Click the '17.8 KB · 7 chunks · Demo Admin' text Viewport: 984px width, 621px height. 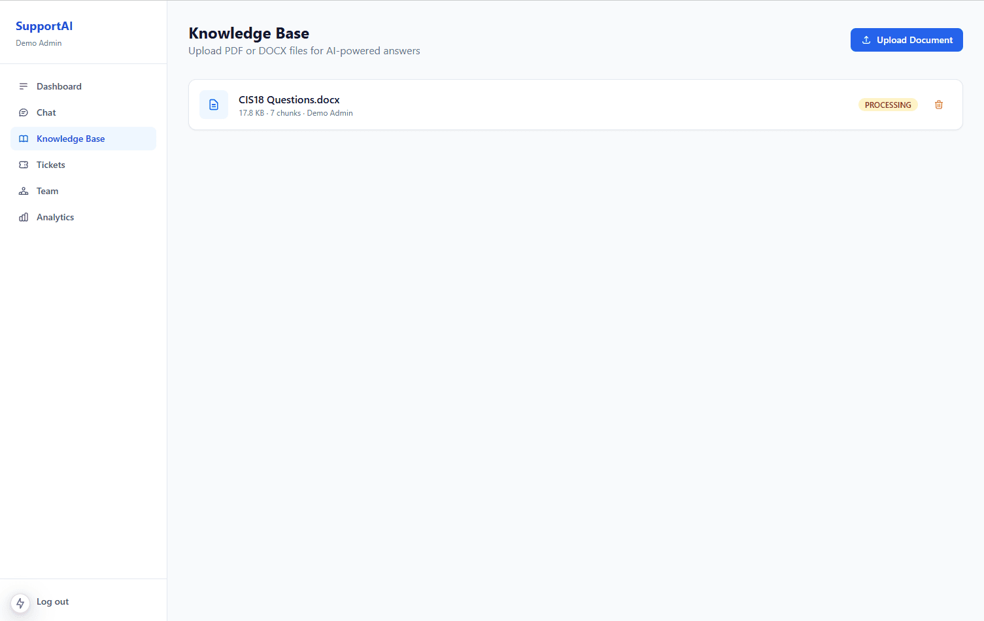point(296,113)
